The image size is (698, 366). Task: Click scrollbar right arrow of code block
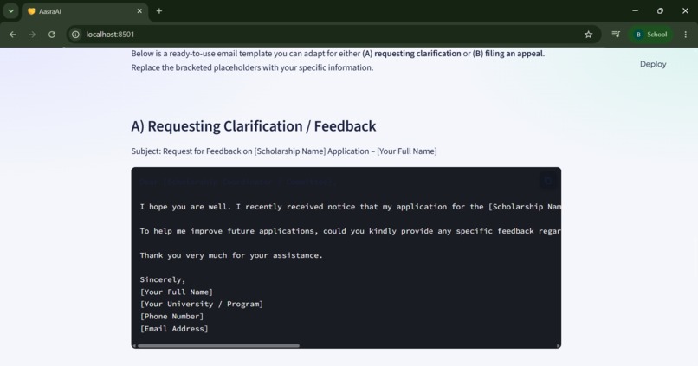click(558, 345)
